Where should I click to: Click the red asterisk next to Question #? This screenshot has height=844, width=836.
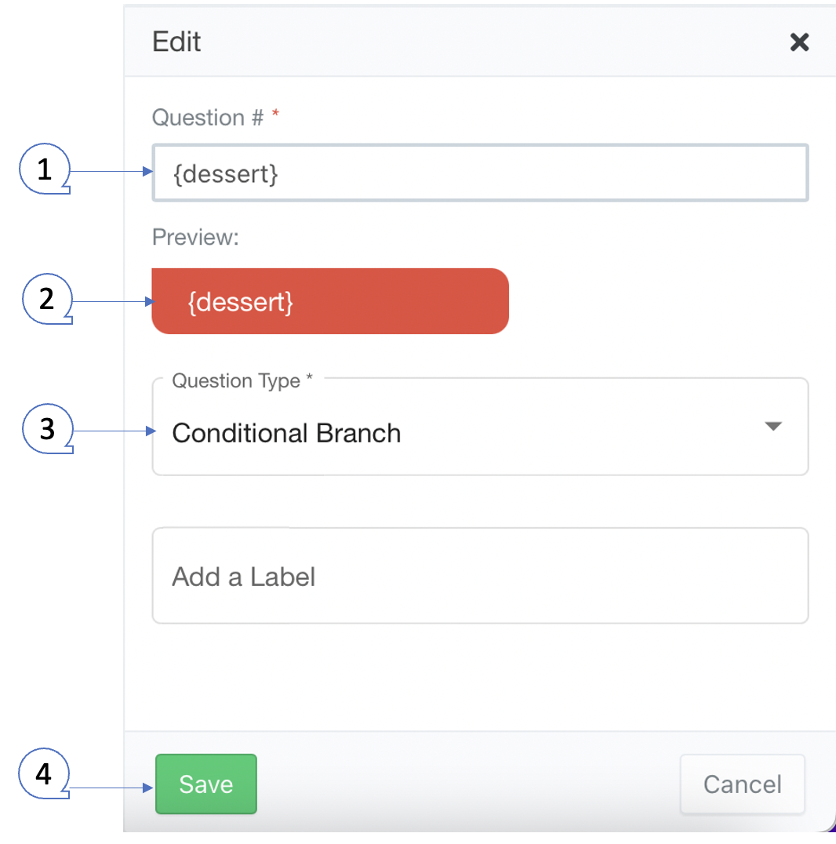275,113
